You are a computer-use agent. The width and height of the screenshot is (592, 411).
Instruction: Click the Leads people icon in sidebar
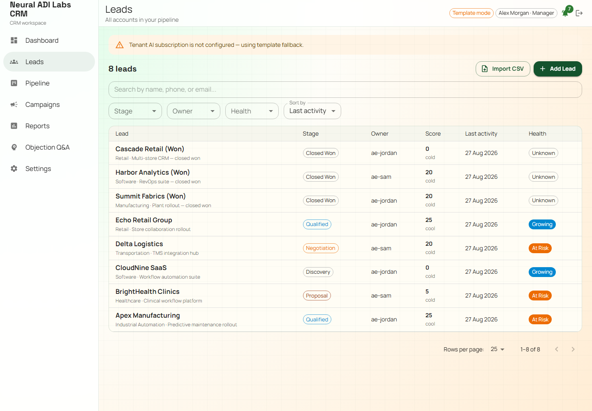(14, 62)
